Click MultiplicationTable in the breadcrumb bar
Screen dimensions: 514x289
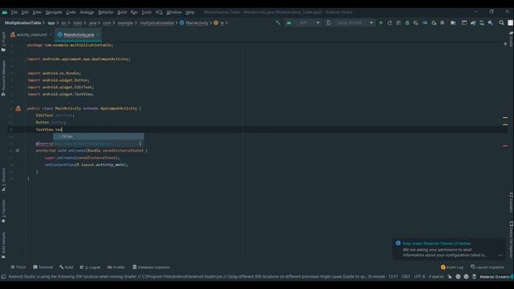(23, 23)
